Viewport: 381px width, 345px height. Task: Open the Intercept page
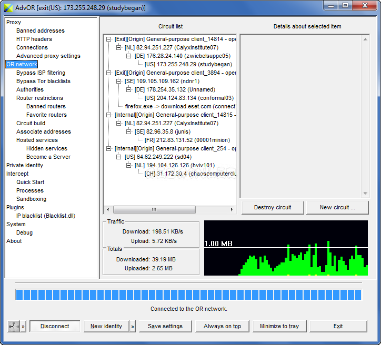click(x=17, y=174)
